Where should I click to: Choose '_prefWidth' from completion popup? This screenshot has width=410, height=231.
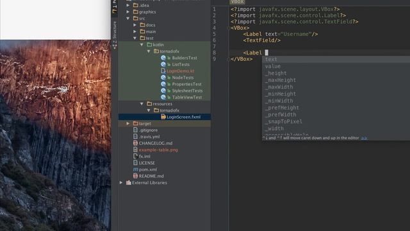point(336,115)
